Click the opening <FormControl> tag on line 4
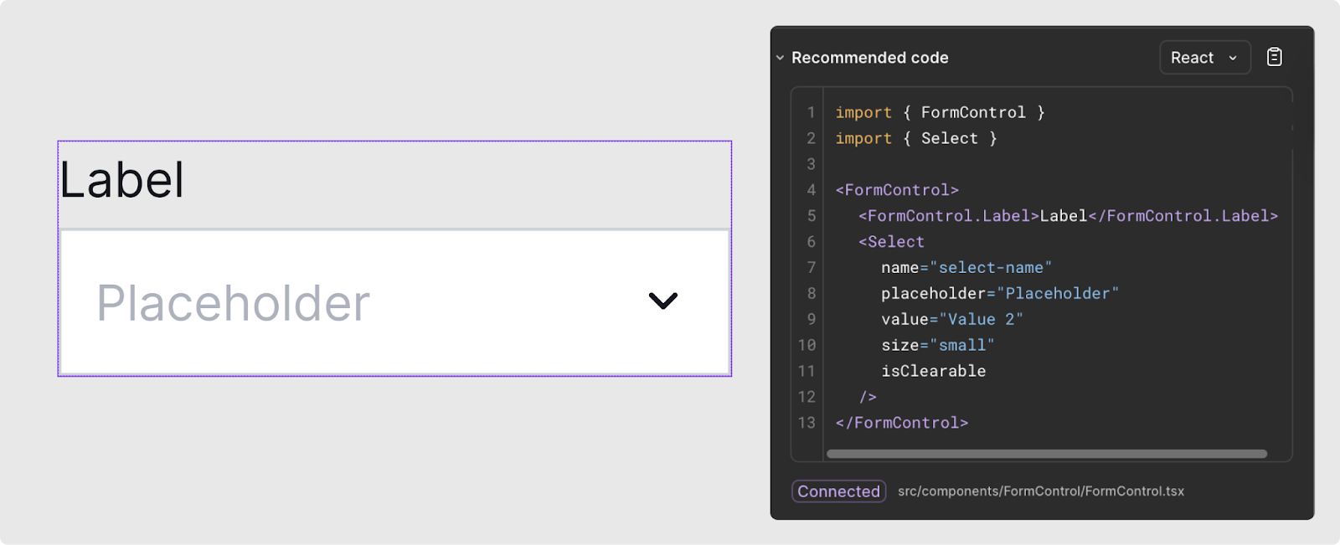1340x545 pixels. 897,190
